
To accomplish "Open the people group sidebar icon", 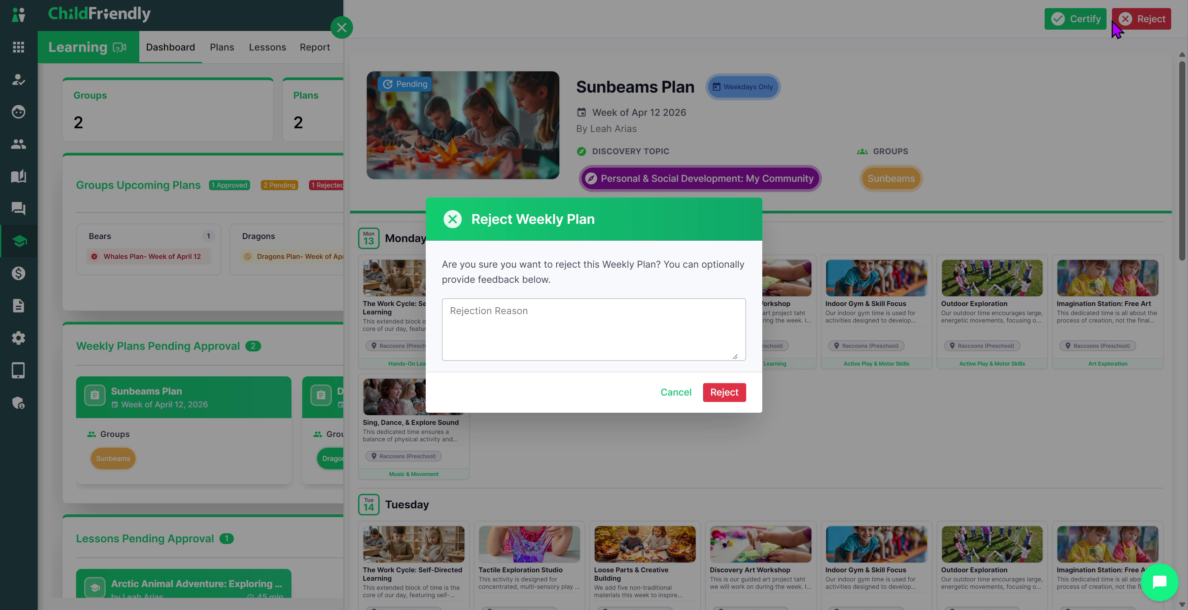I will [x=19, y=144].
